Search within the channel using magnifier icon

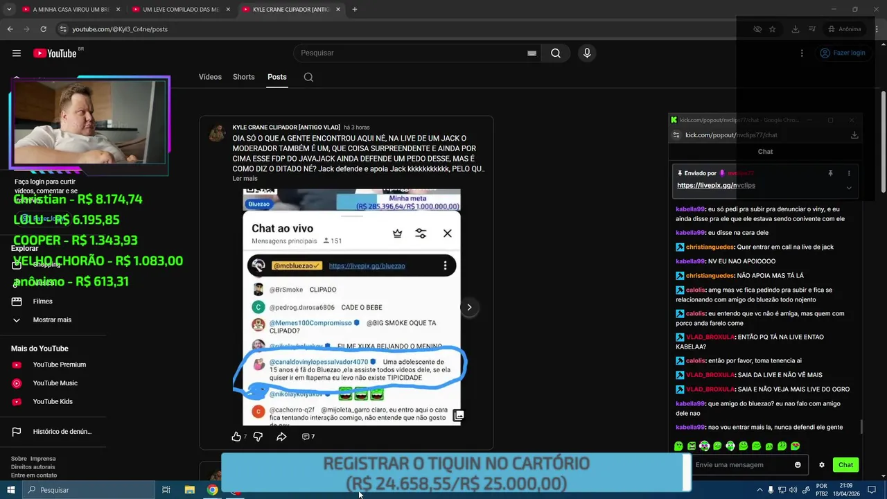click(308, 77)
